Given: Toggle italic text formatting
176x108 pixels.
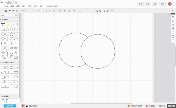Looking at the screenshot, I should point(43,11).
